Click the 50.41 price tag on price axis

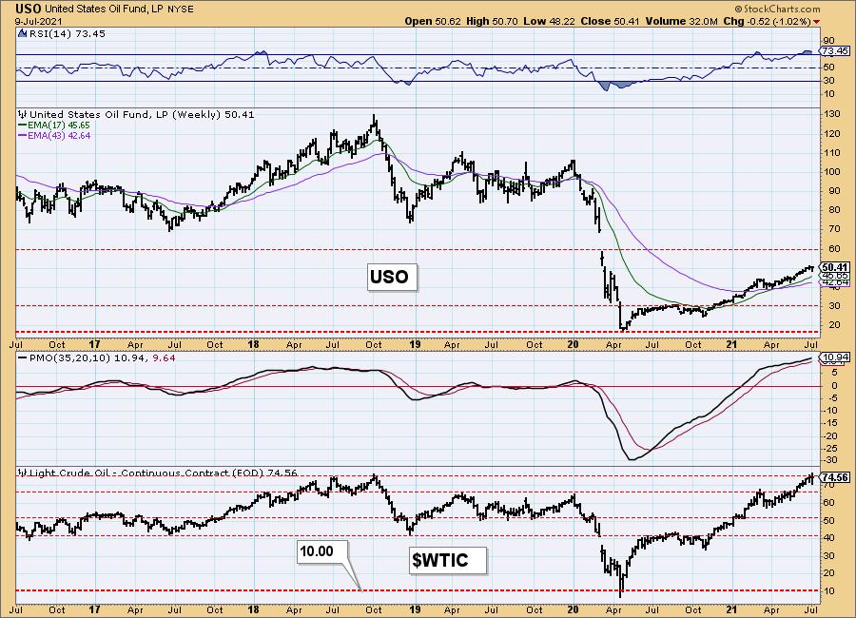[x=835, y=267]
